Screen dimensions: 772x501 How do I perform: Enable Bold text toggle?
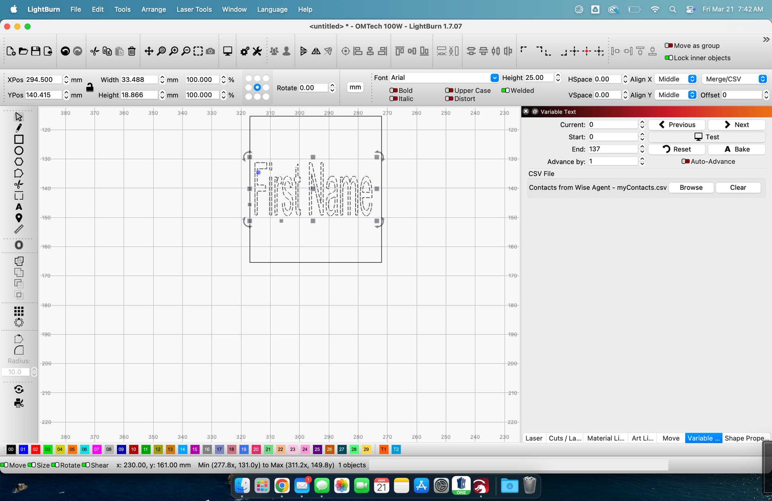point(393,90)
